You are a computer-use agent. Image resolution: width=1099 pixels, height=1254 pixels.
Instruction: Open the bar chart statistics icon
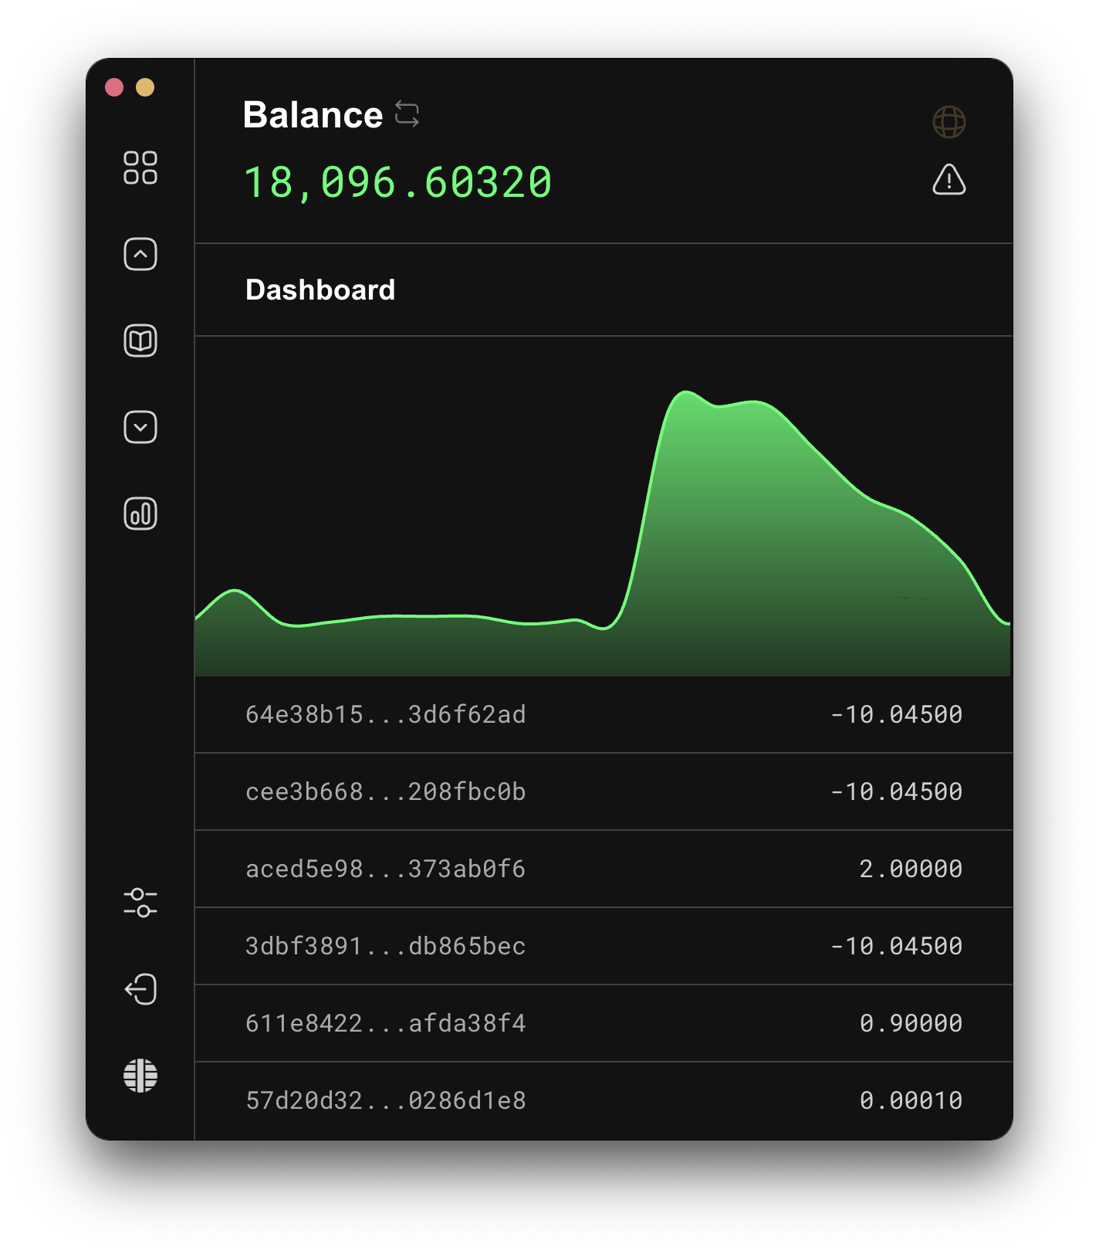[x=140, y=513]
